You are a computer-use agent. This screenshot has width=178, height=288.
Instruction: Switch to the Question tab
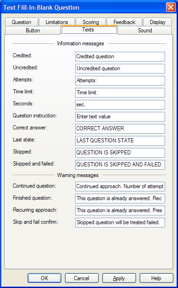click(21, 22)
